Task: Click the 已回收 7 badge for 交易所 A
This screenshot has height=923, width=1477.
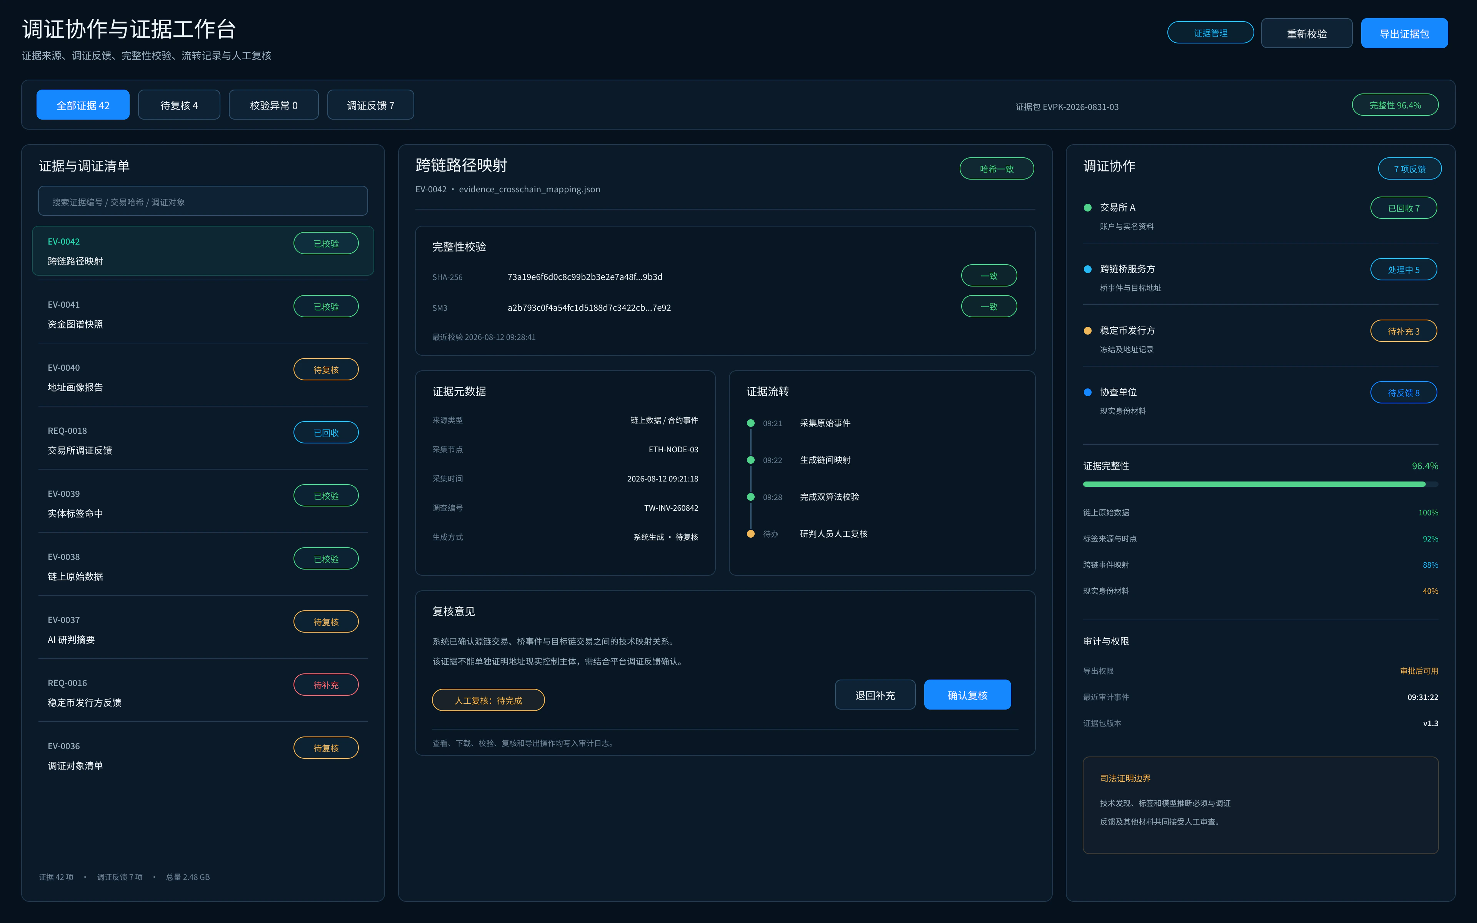Action: click(x=1403, y=208)
